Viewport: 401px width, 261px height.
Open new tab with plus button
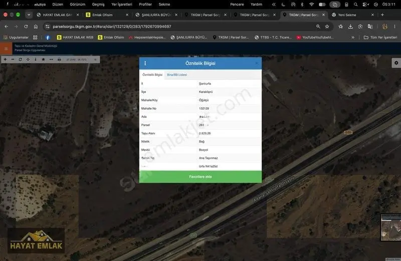click(x=382, y=15)
